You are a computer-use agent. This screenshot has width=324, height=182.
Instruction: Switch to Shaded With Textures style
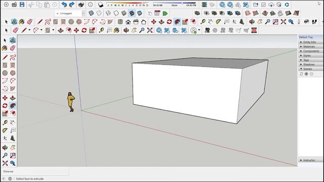(132, 13)
